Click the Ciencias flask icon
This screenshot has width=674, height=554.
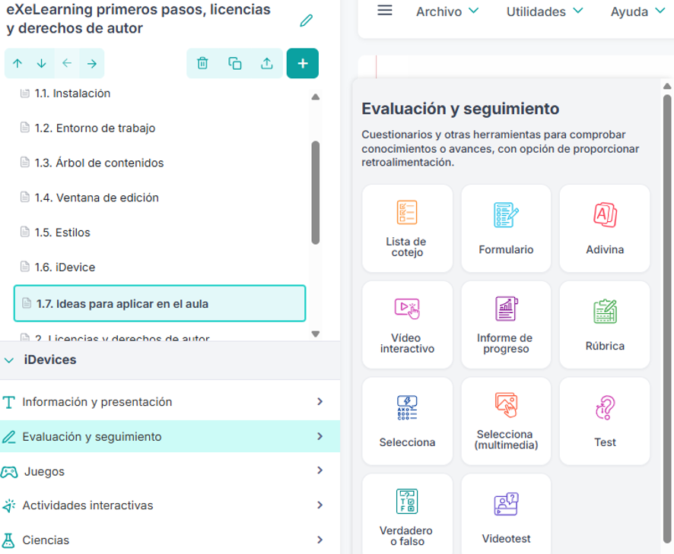(8, 540)
